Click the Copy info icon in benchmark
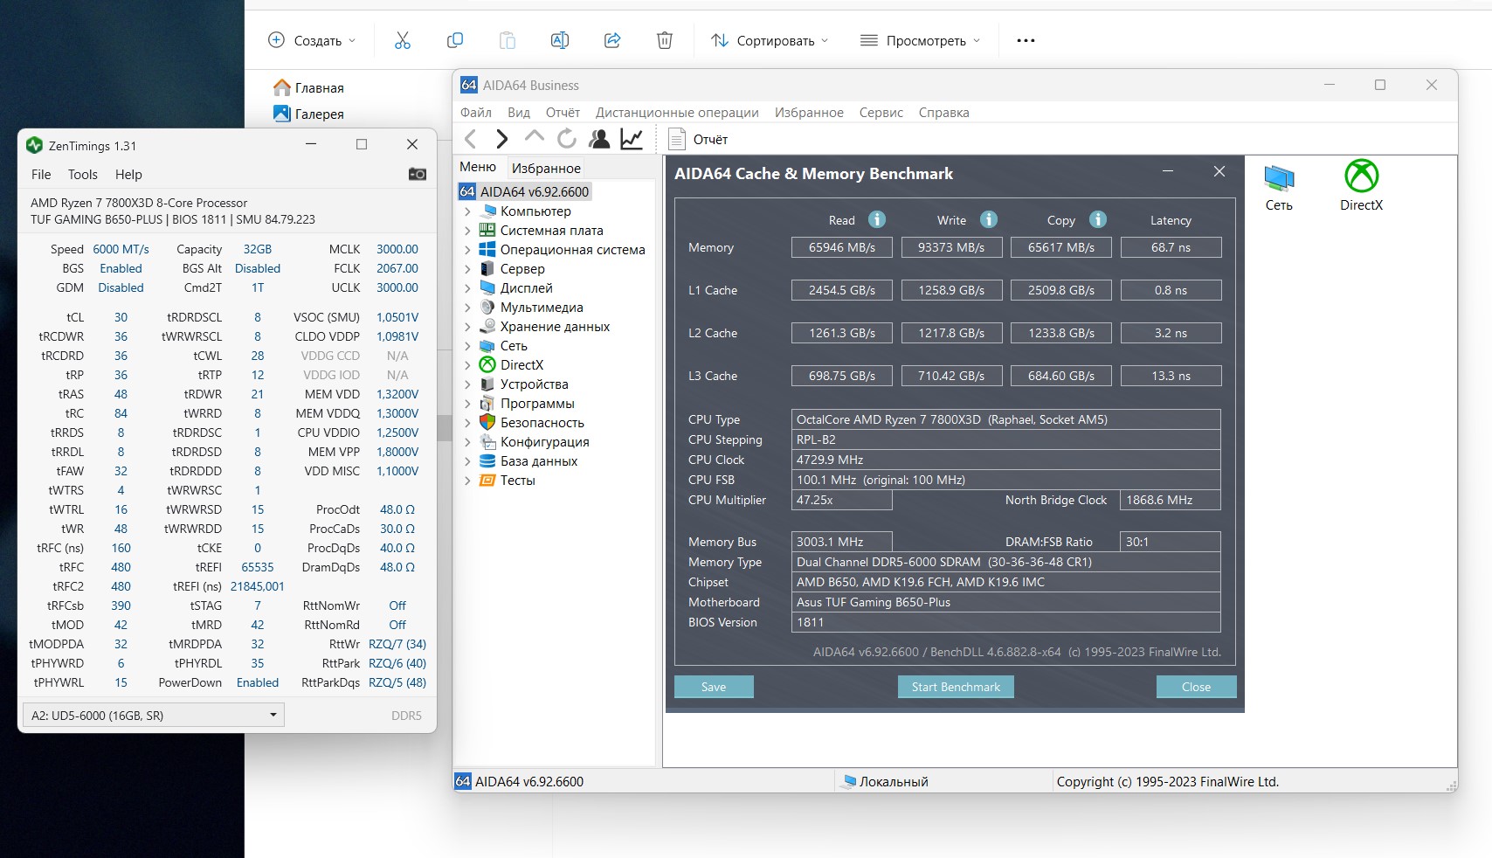 (1098, 219)
